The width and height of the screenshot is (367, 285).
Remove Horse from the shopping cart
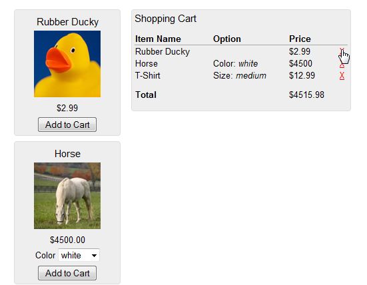pos(342,64)
